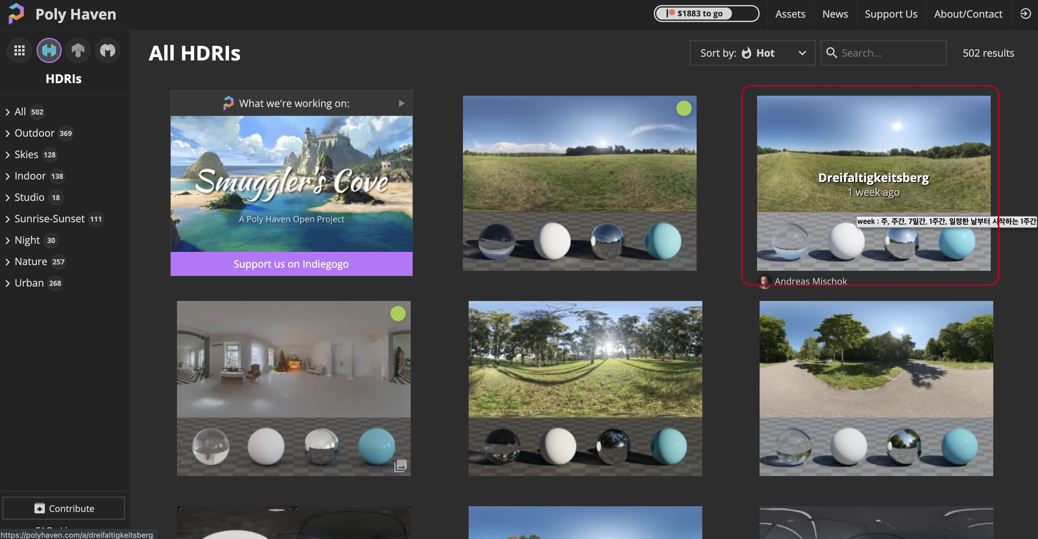The height and width of the screenshot is (539, 1038).
Task: Click the play arrow beside 'What we're working on'
Action: pyautogui.click(x=401, y=103)
